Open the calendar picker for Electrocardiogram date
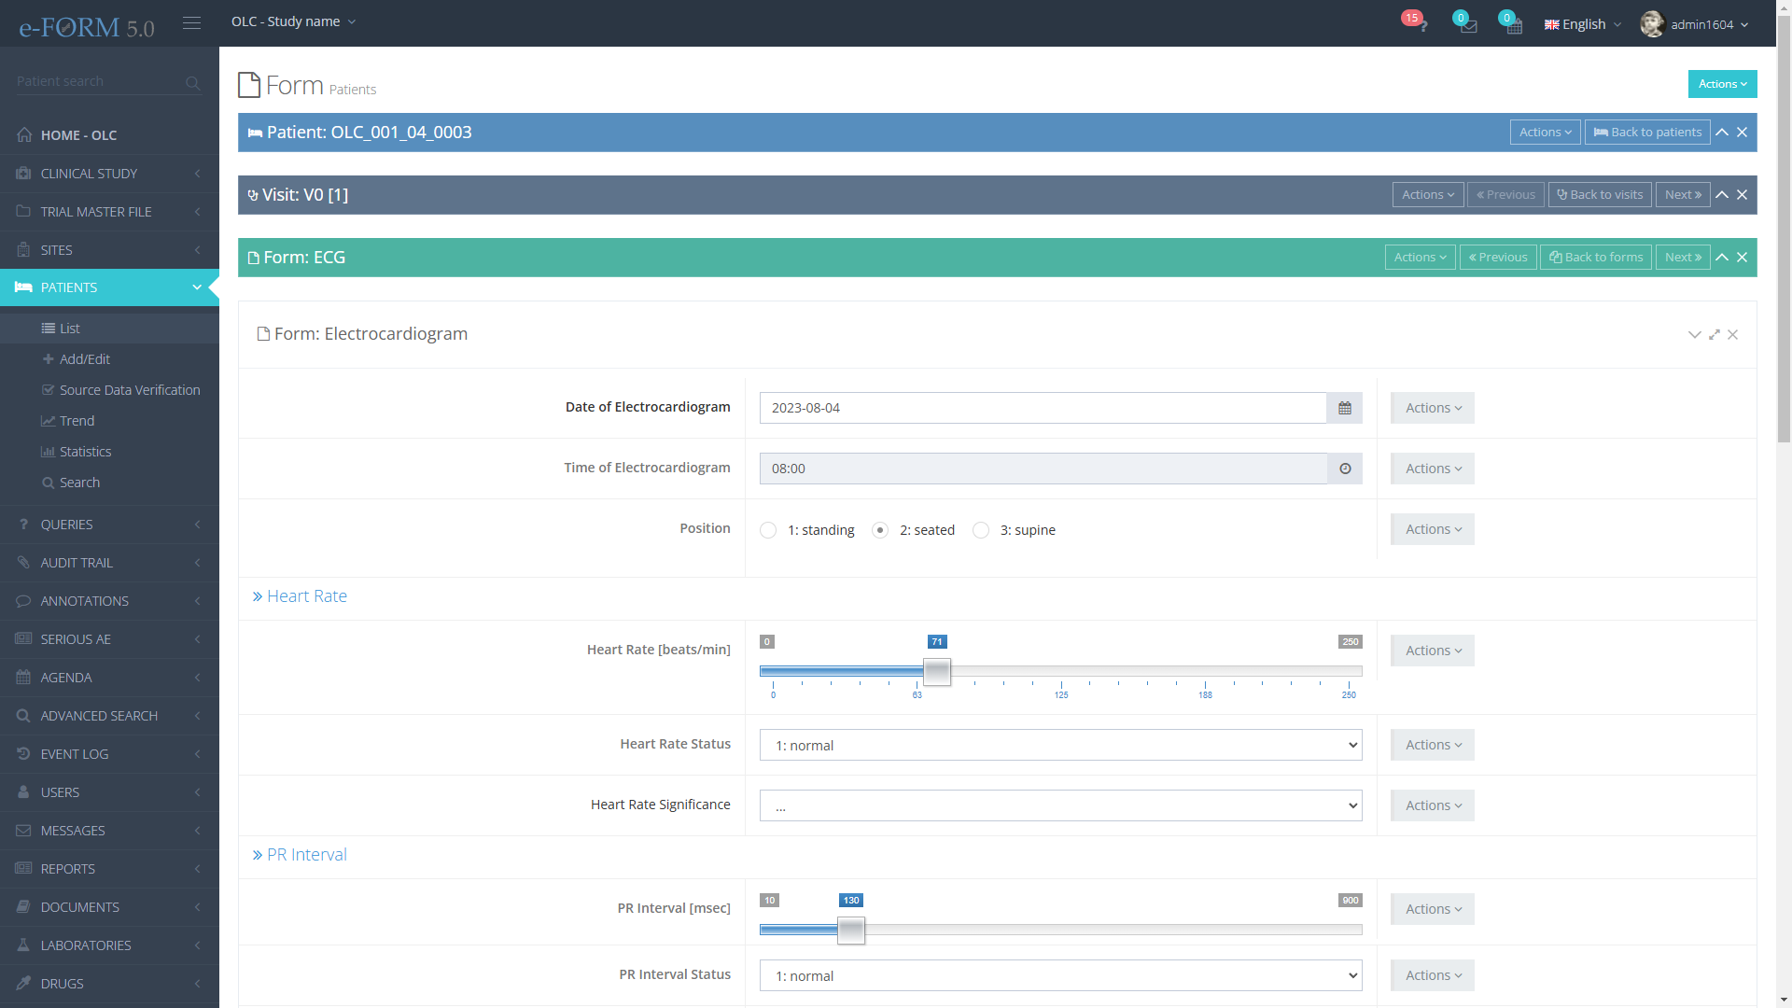 point(1344,408)
